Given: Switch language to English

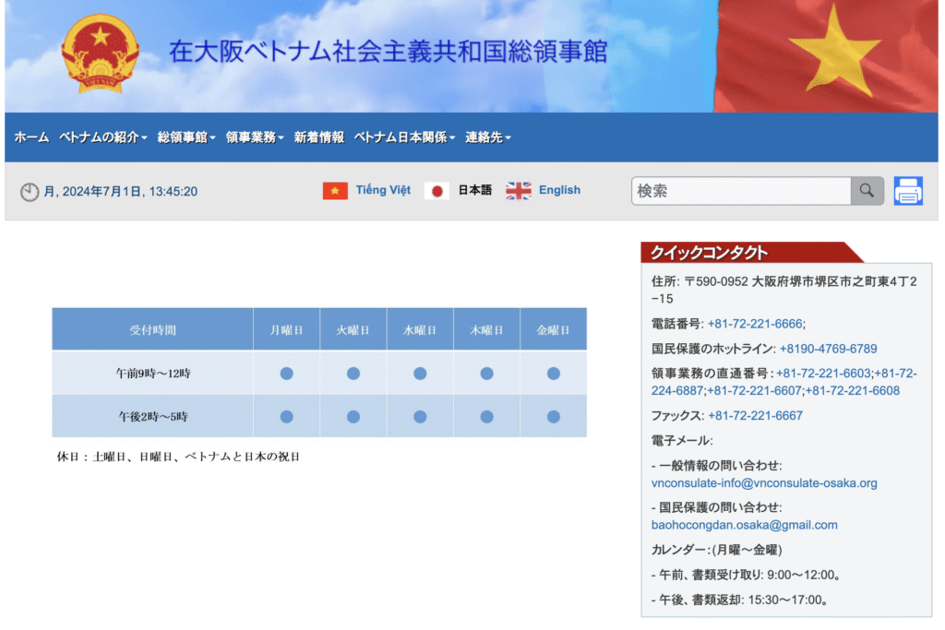Looking at the screenshot, I should [559, 190].
